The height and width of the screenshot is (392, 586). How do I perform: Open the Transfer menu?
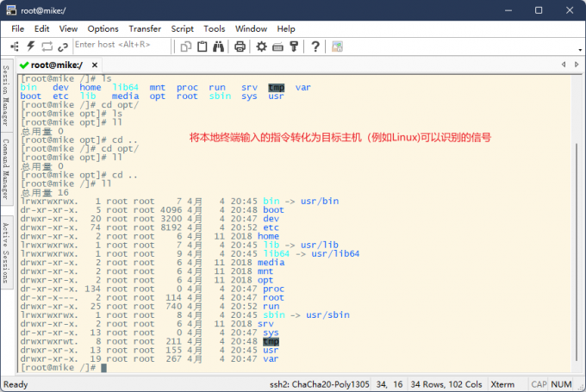(x=145, y=28)
